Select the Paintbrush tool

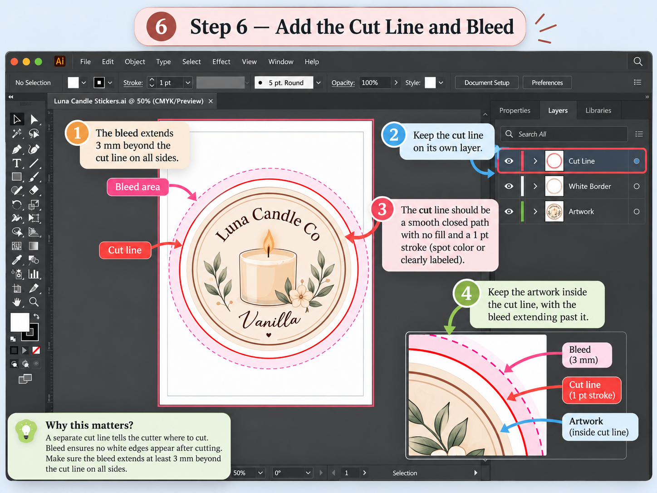[x=34, y=177]
